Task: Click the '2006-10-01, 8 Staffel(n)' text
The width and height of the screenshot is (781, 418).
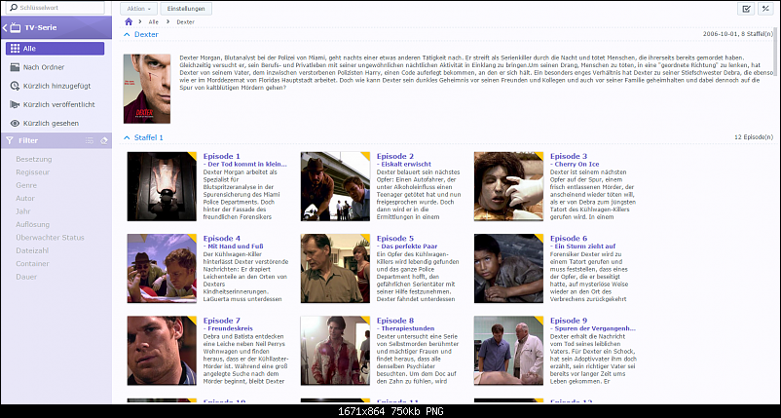Action: tap(738, 34)
